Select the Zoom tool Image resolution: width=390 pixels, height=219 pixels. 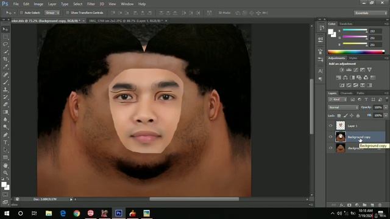(x=5, y=173)
